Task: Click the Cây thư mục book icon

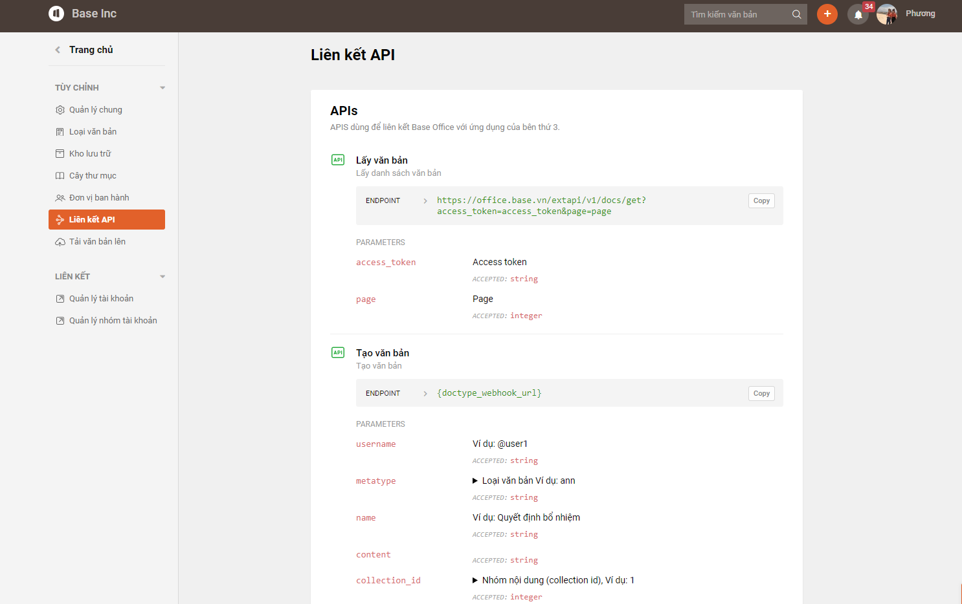Action: (60, 176)
